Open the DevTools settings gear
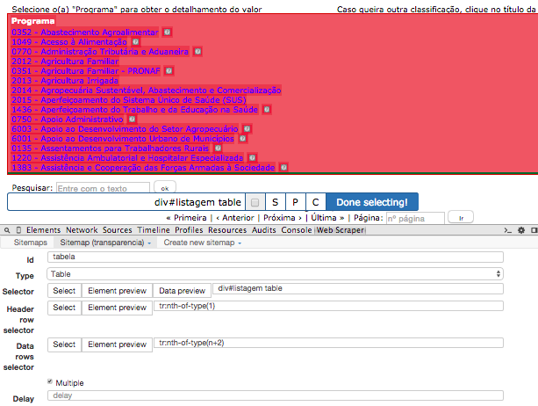The image size is (538, 406). pyautogui.click(x=520, y=230)
